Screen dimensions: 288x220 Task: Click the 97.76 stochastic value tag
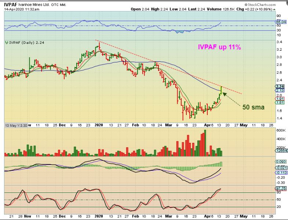click(280, 188)
